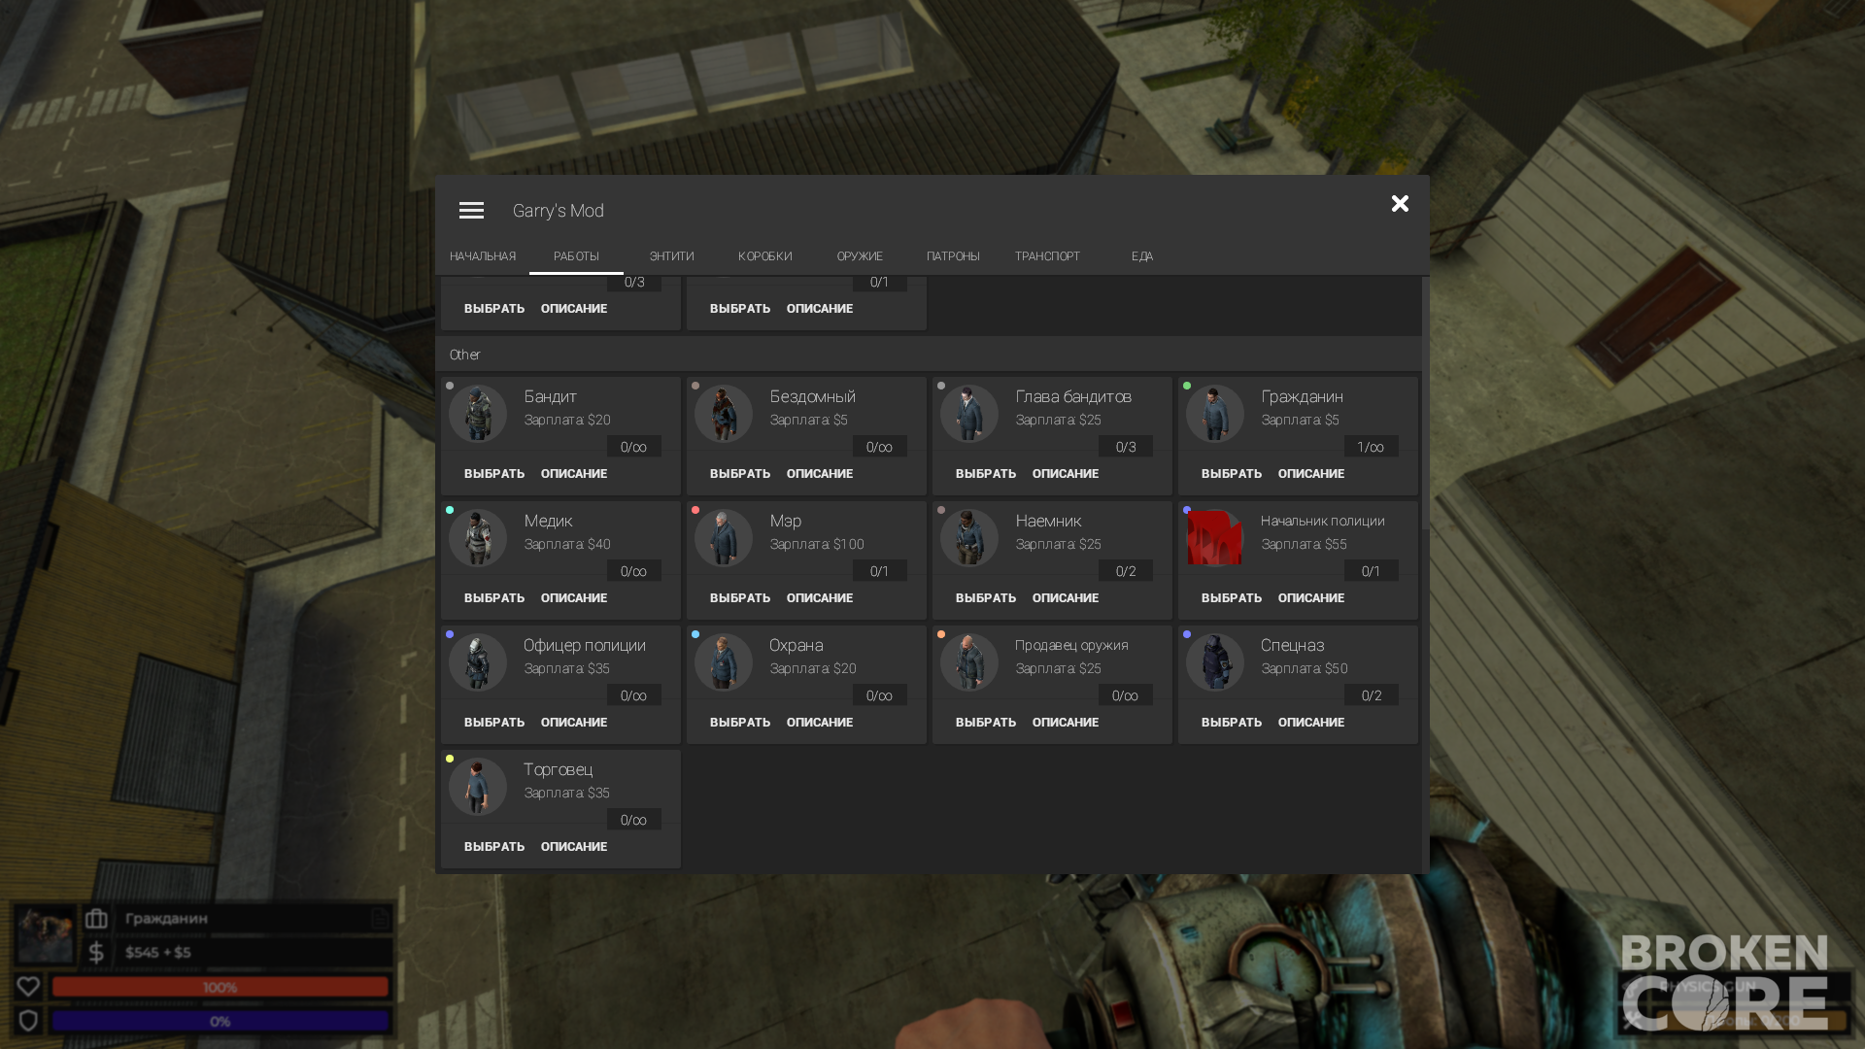Image resolution: width=1865 pixels, height=1049 pixels.
Task: Select the ЕДА tab
Action: pyautogui.click(x=1142, y=256)
